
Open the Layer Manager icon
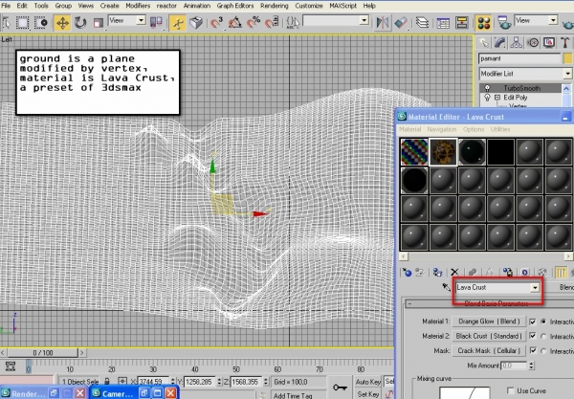(x=422, y=23)
